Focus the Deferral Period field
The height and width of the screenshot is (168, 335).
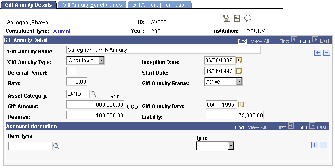[71, 71]
